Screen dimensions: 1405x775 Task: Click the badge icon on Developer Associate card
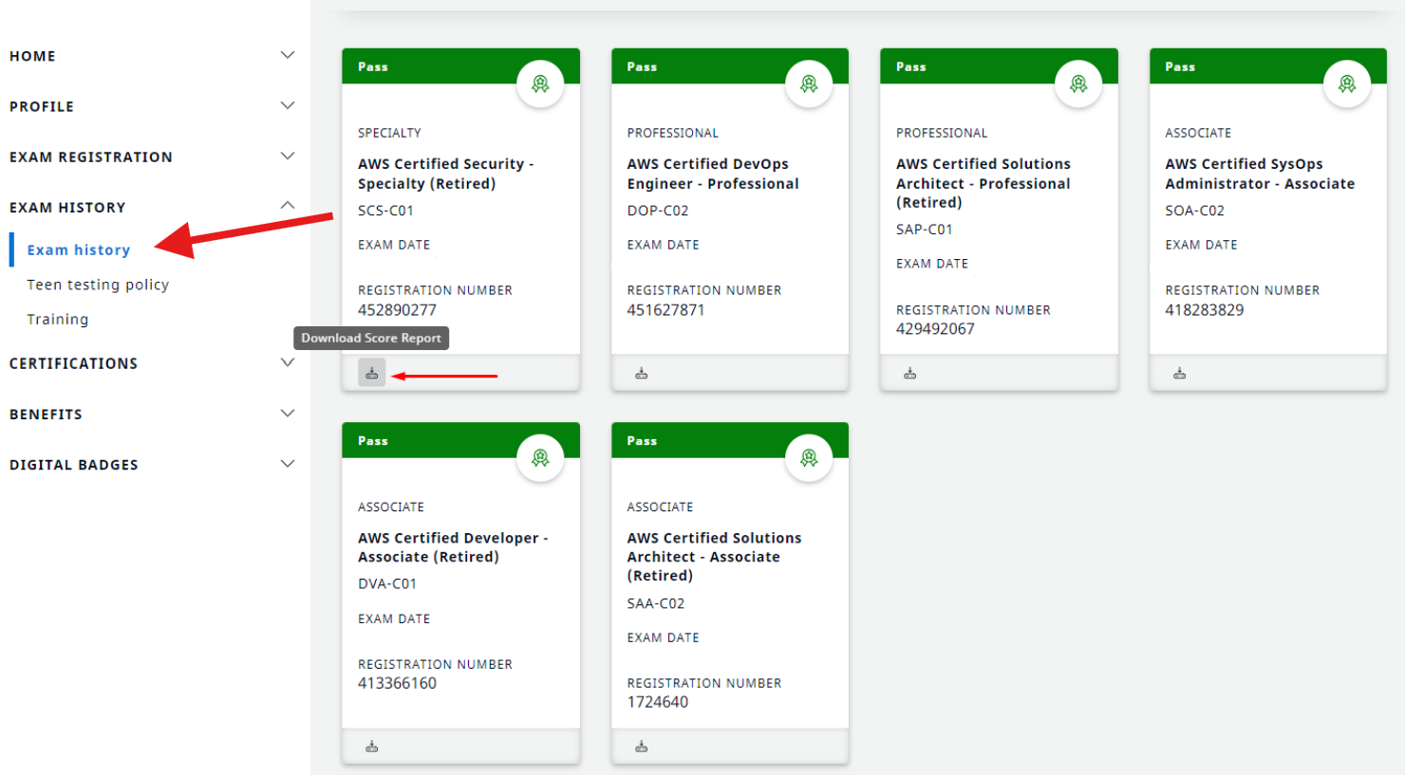(540, 458)
